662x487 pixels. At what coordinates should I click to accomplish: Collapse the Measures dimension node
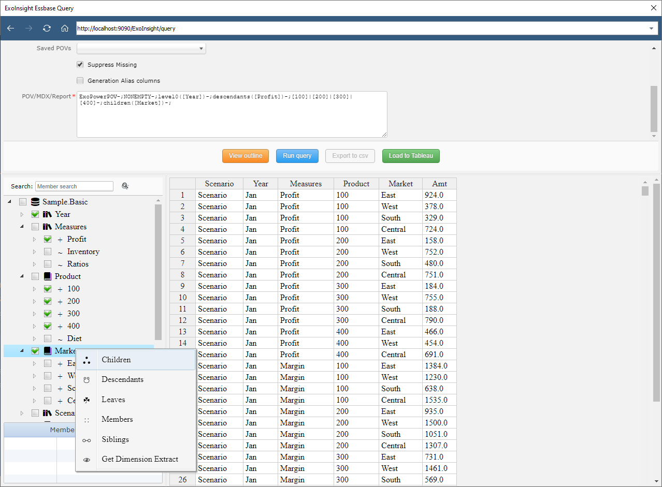(x=22, y=227)
